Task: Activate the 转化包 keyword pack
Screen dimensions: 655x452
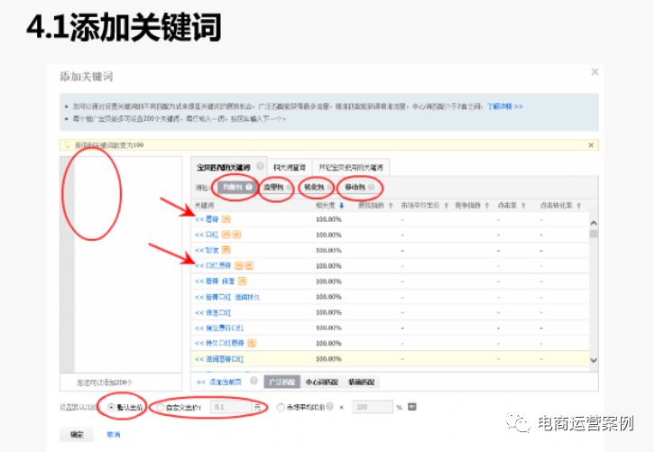Action: click(x=314, y=187)
